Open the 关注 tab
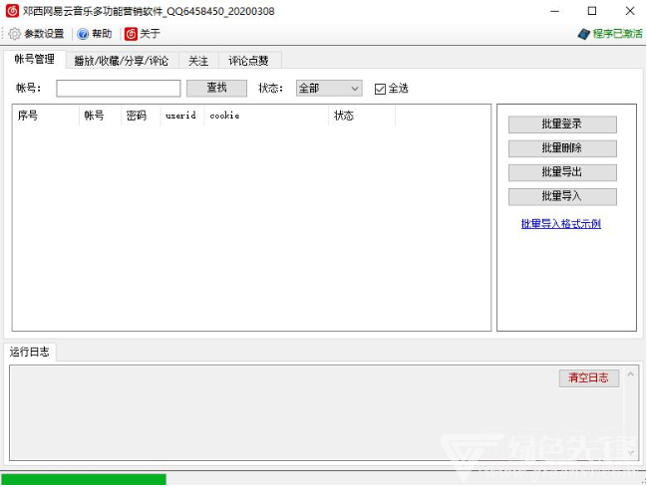Image resolution: width=647 pixels, height=487 pixels. click(198, 61)
